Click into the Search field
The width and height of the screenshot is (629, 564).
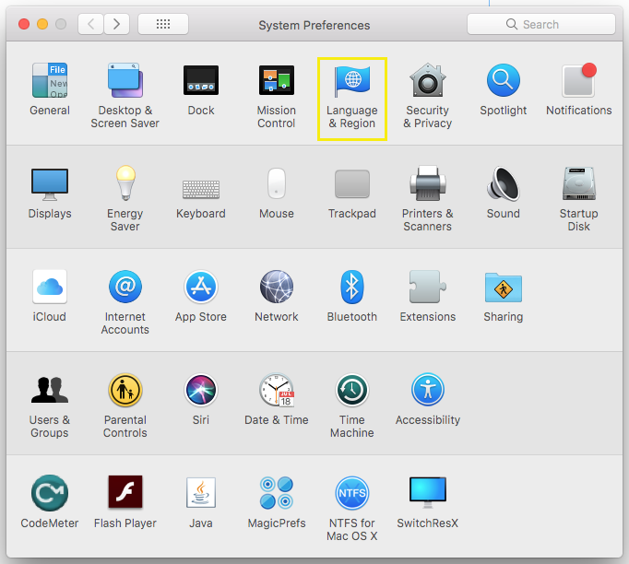pos(541,24)
